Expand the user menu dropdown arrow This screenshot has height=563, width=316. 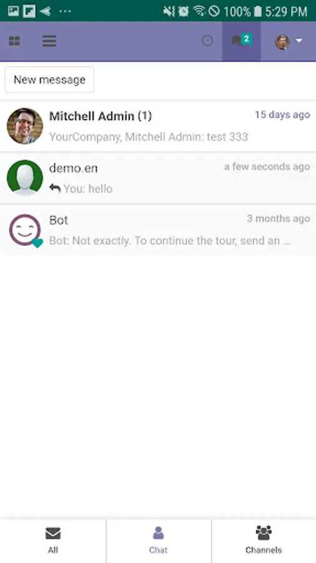click(299, 41)
